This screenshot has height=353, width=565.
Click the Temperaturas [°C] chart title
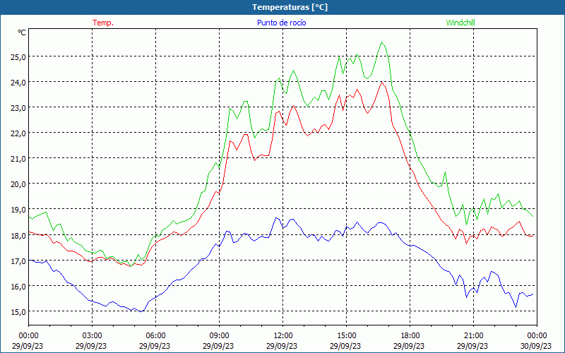pyautogui.click(x=290, y=7)
